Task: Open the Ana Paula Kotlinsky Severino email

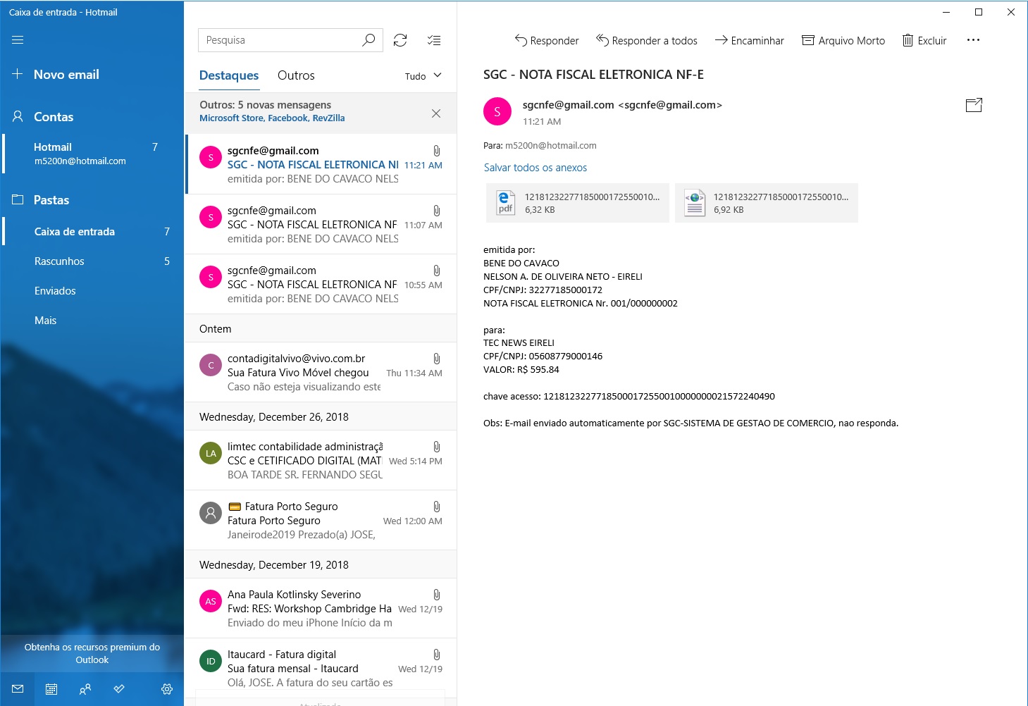Action: pos(321,608)
